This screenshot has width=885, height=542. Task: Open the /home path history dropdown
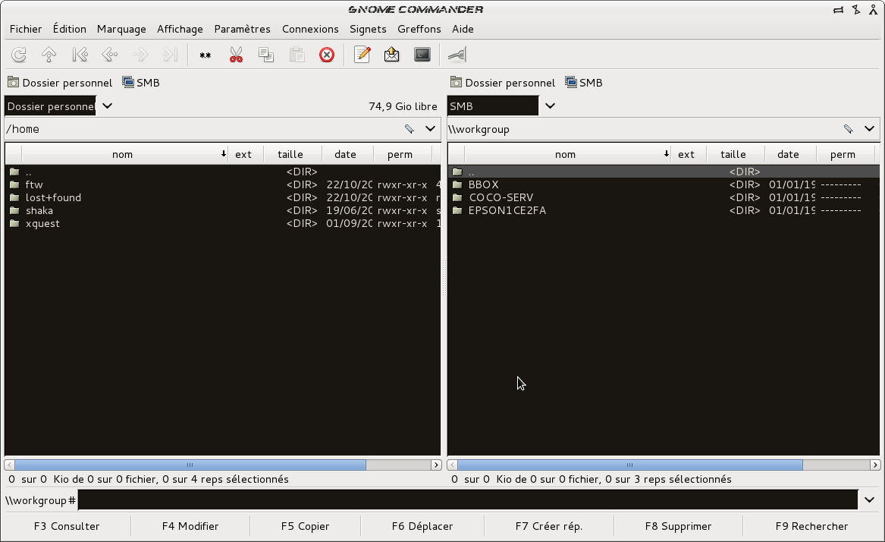click(x=430, y=129)
